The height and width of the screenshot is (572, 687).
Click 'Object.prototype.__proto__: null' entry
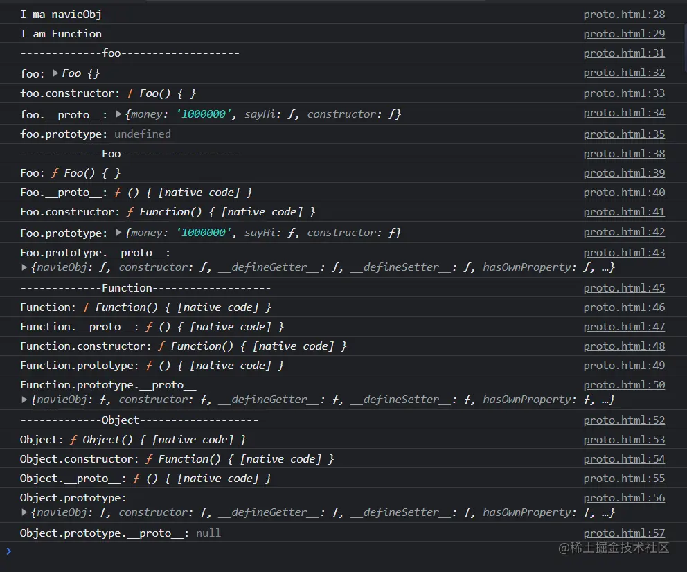(x=121, y=533)
